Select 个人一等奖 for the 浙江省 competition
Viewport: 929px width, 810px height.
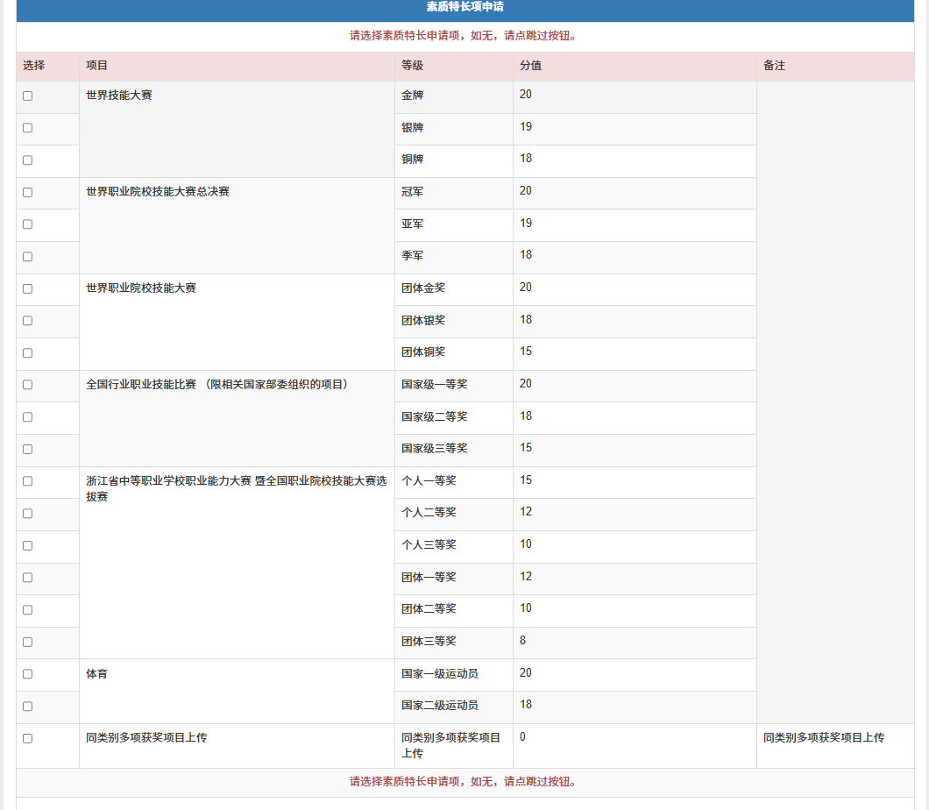(x=26, y=482)
